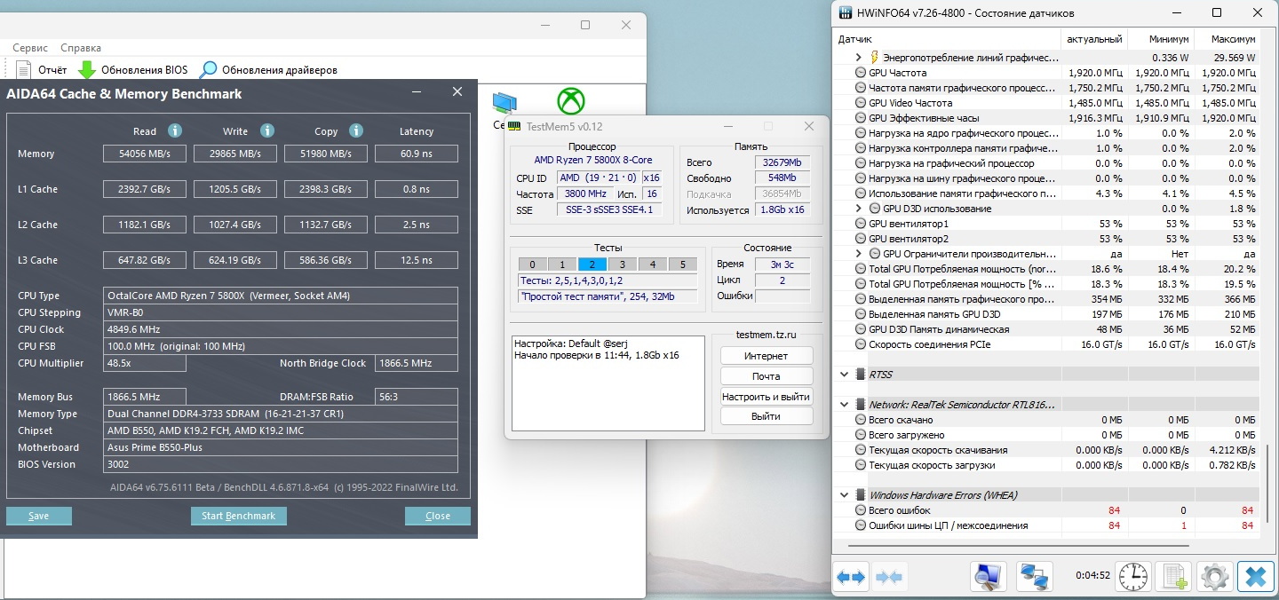Expand GPU D3D использование row
This screenshot has width=1279, height=600.
[x=859, y=209]
